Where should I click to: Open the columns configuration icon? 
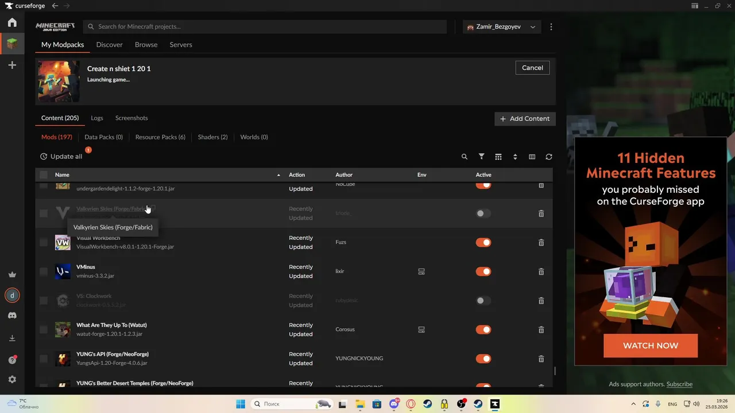pos(532,157)
